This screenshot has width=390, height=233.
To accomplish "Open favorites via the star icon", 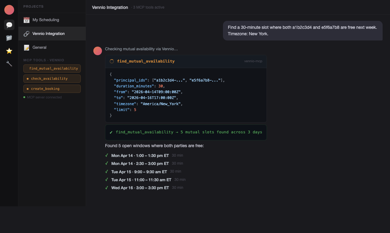I will tap(9, 51).
